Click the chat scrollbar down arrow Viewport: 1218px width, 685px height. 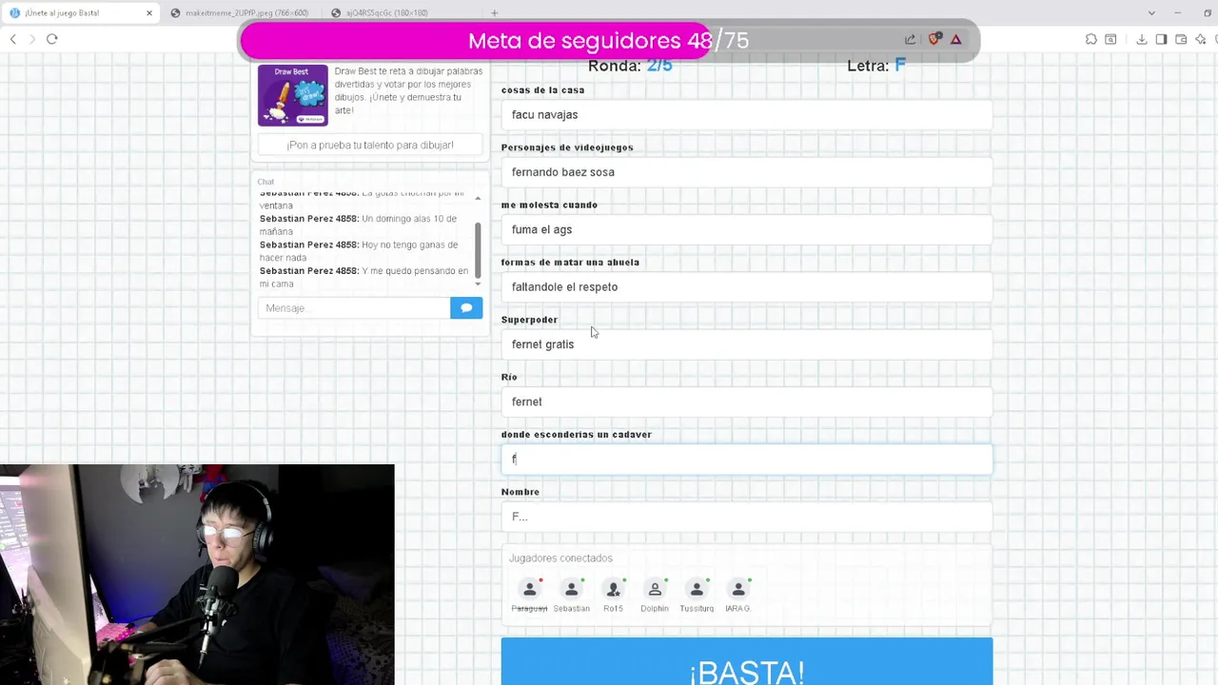tap(478, 284)
